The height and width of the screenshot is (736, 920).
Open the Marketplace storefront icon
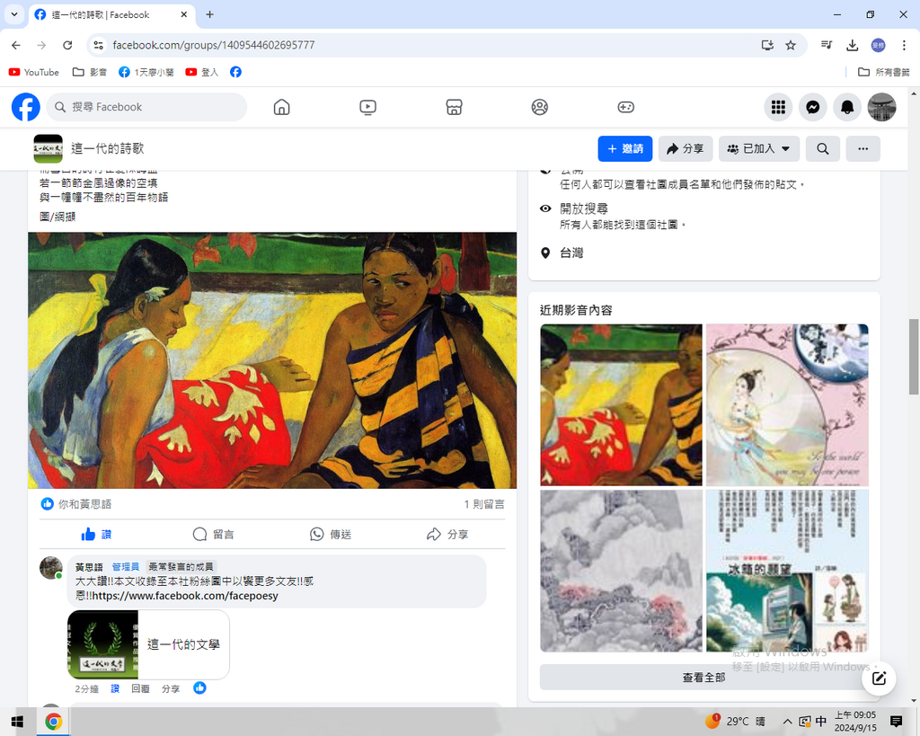pyautogui.click(x=454, y=107)
